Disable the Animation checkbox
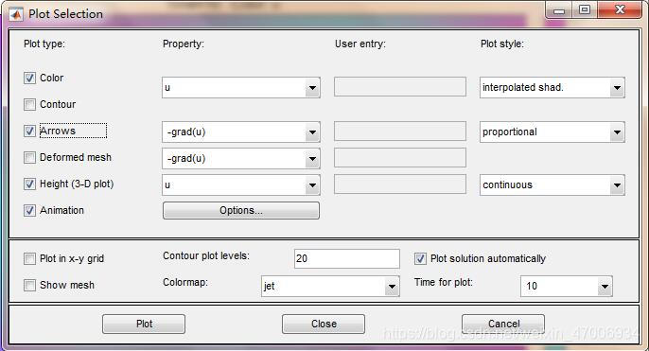This screenshot has width=649, height=351. (x=29, y=210)
